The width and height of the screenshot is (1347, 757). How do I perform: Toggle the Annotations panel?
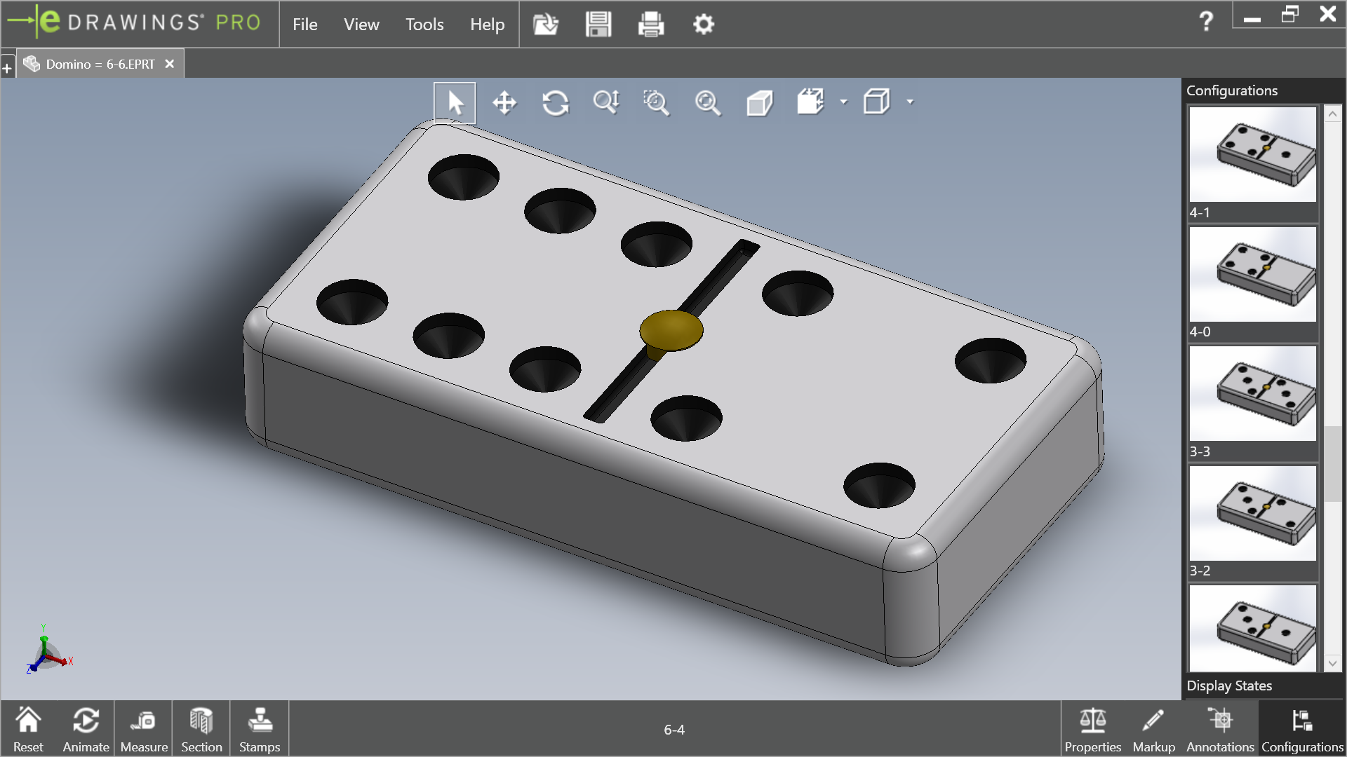coord(1220,729)
